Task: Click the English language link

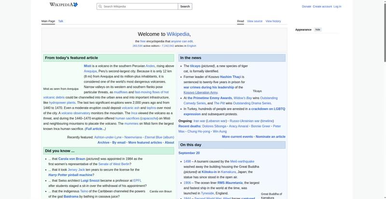Action: pyautogui.click(x=192, y=46)
